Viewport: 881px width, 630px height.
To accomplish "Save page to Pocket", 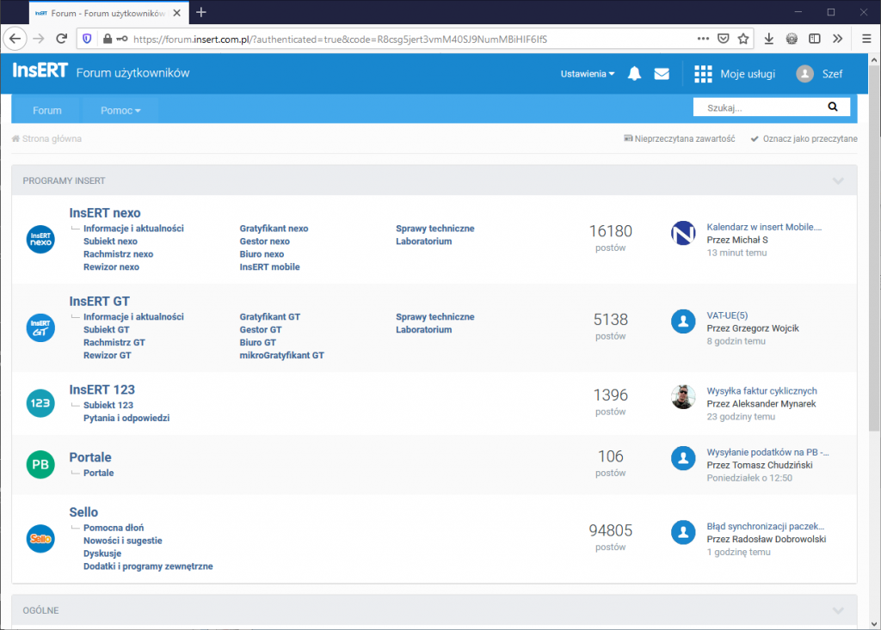I will click(x=724, y=39).
